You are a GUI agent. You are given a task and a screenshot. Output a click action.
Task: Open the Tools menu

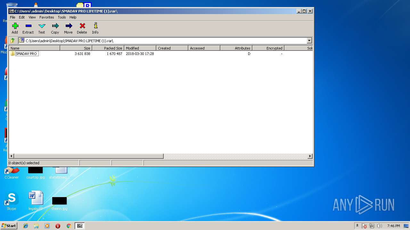[62, 17]
